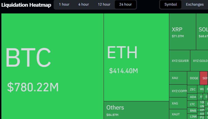The height and width of the screenshot is (119, 208).
Task: Select the XYZ:SILVER tile
Action: pos(180,61)
